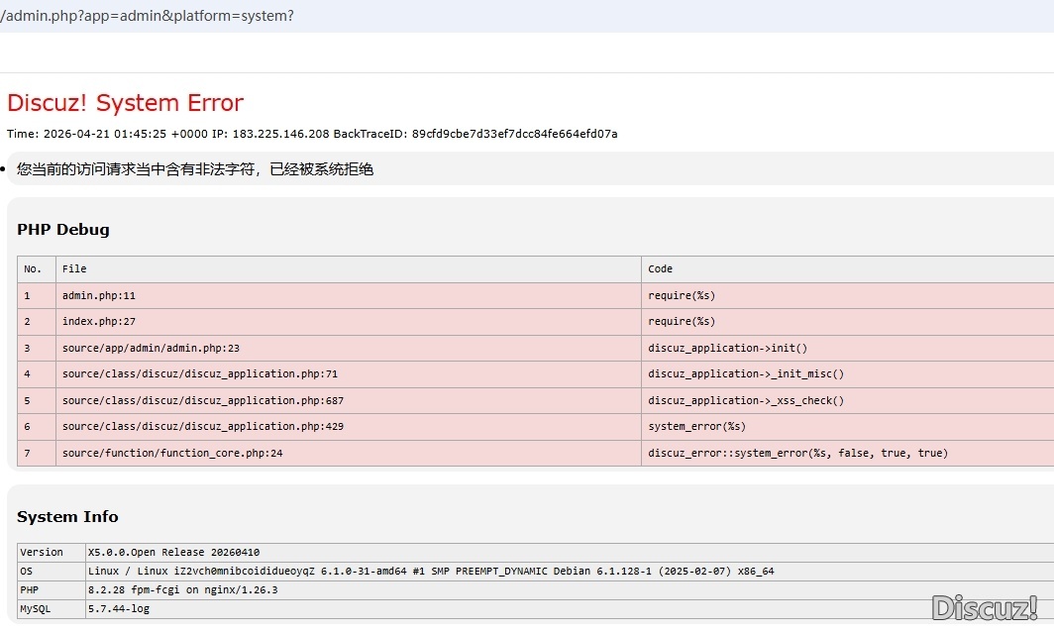Click the discuz_application->_init_misc() code cell
The height and width of the screenshot is (632, 1054).
[x=746, y=373]
